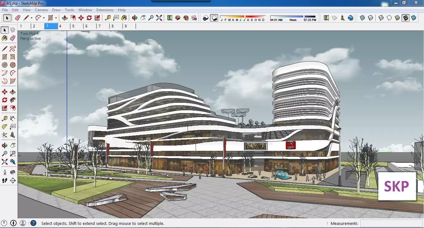Open help question mark in status bar
The height and width of the screenshot is (228, 424).
(33, 223)
